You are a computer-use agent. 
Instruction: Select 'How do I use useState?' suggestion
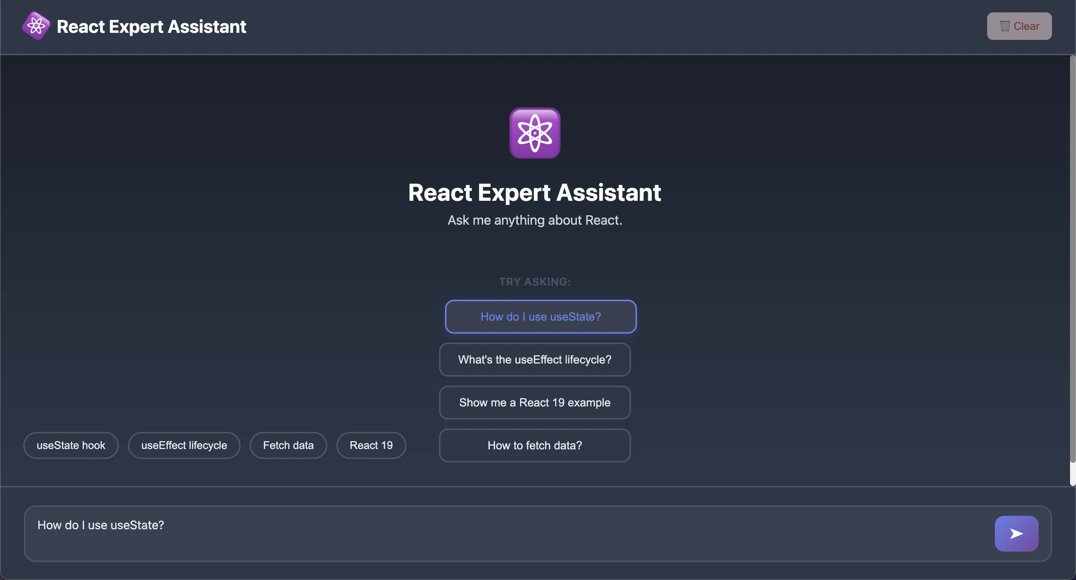tap(541, 317)
